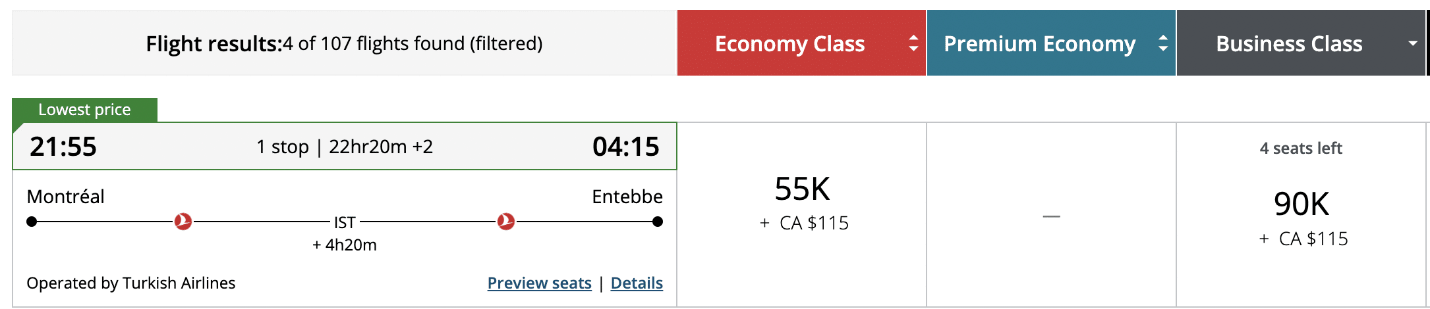This screenshot has height=309, width=1430.
Task: Click the Montréal origin dot on route line
Action: 32,222
